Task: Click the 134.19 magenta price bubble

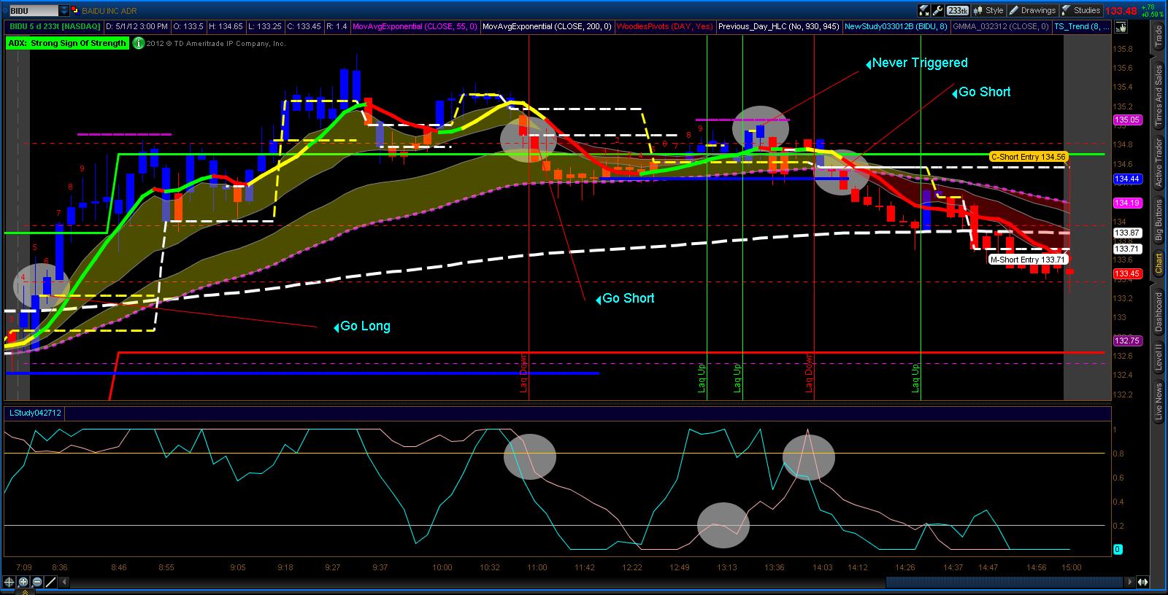Action: 1126,203
